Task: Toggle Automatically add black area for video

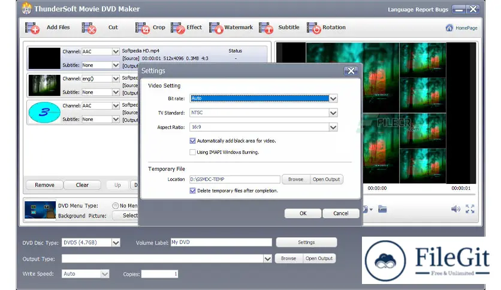Action: point(192,141)
